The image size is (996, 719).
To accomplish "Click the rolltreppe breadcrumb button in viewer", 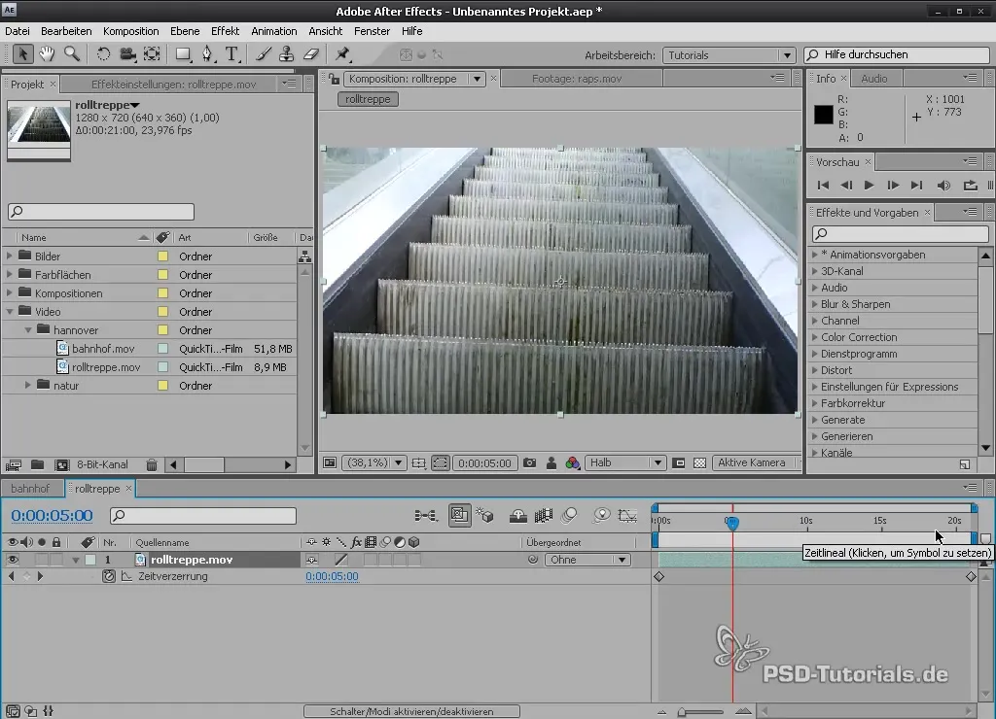I will point(368,99).
